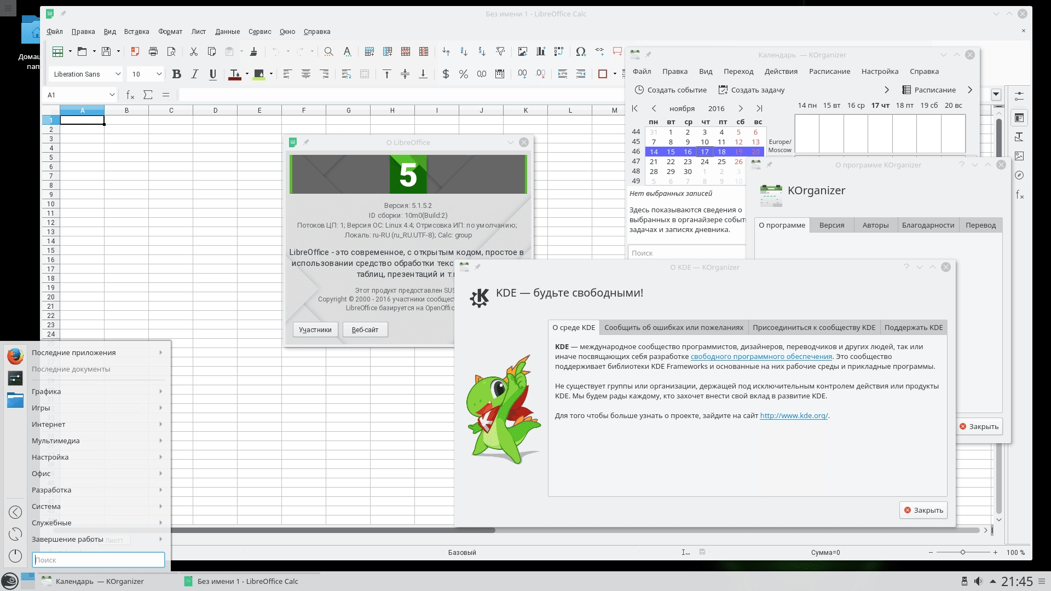Align cell text right
The image size is (1051, 591).
click(324, 74)
